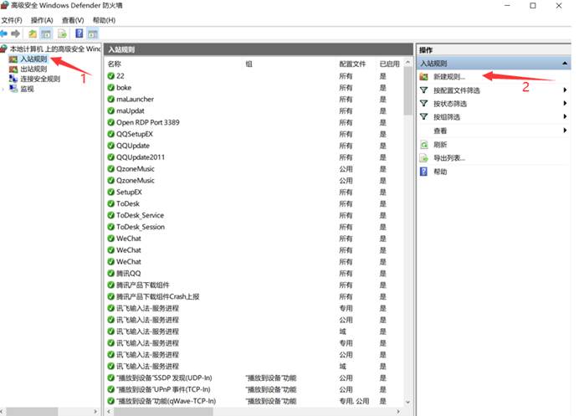The image size is (579, 416).
Task: Open the 按配置文件筛选 submenu arrow
Action: tap(565, 90)
